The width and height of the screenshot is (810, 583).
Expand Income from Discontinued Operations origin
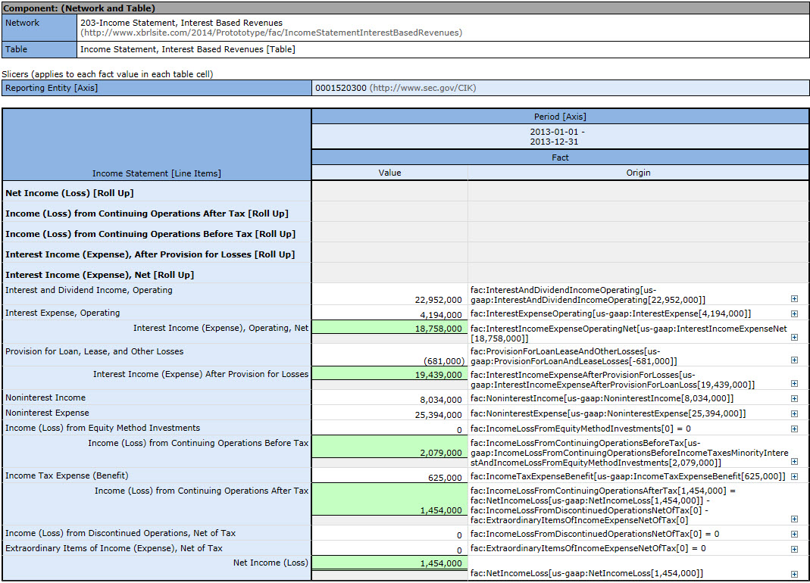pos(794,534)
